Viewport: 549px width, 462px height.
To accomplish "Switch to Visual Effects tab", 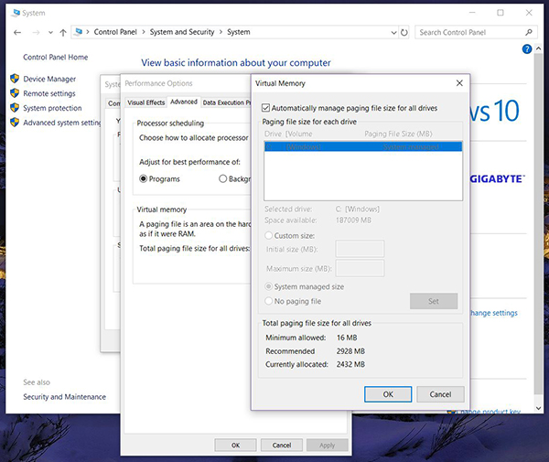I will click(x=146, y=102).
